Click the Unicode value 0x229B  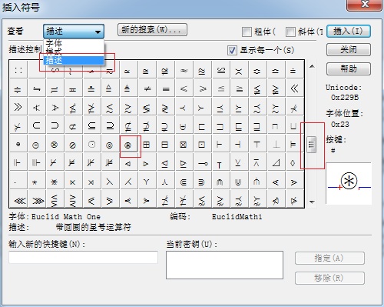pos(345,98)
